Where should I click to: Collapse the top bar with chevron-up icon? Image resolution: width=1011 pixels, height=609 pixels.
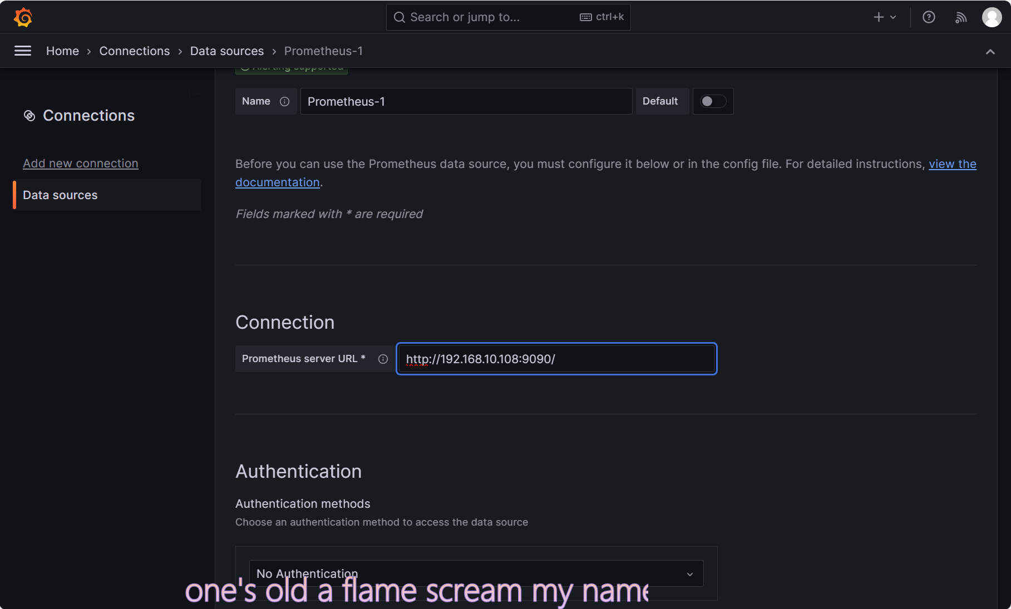[x=990, y=52]
